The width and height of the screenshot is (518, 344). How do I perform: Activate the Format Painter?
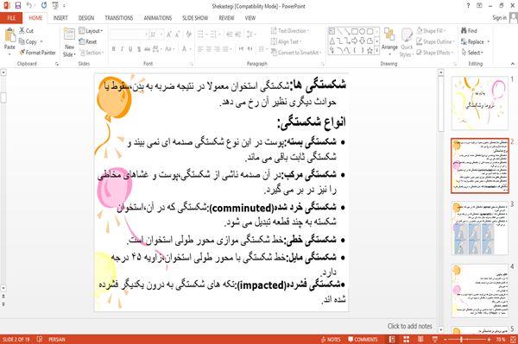pyautogui.click(x=38, y=53)
